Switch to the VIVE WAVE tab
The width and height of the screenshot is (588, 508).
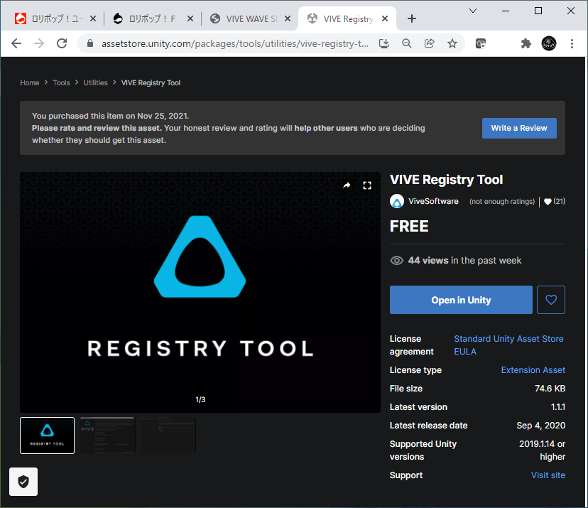point(249,19)
